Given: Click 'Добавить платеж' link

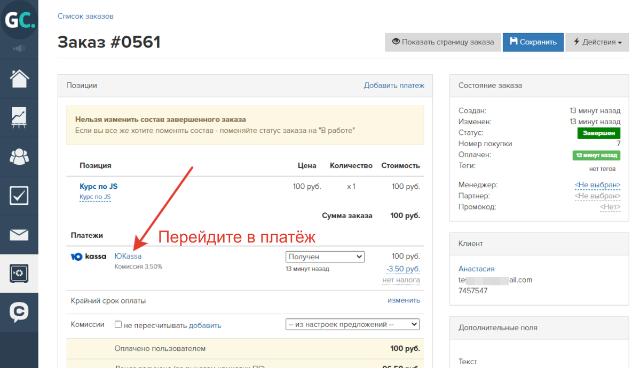Looking at the screenshot, I should pyautogui.click(x=394, y=85).
